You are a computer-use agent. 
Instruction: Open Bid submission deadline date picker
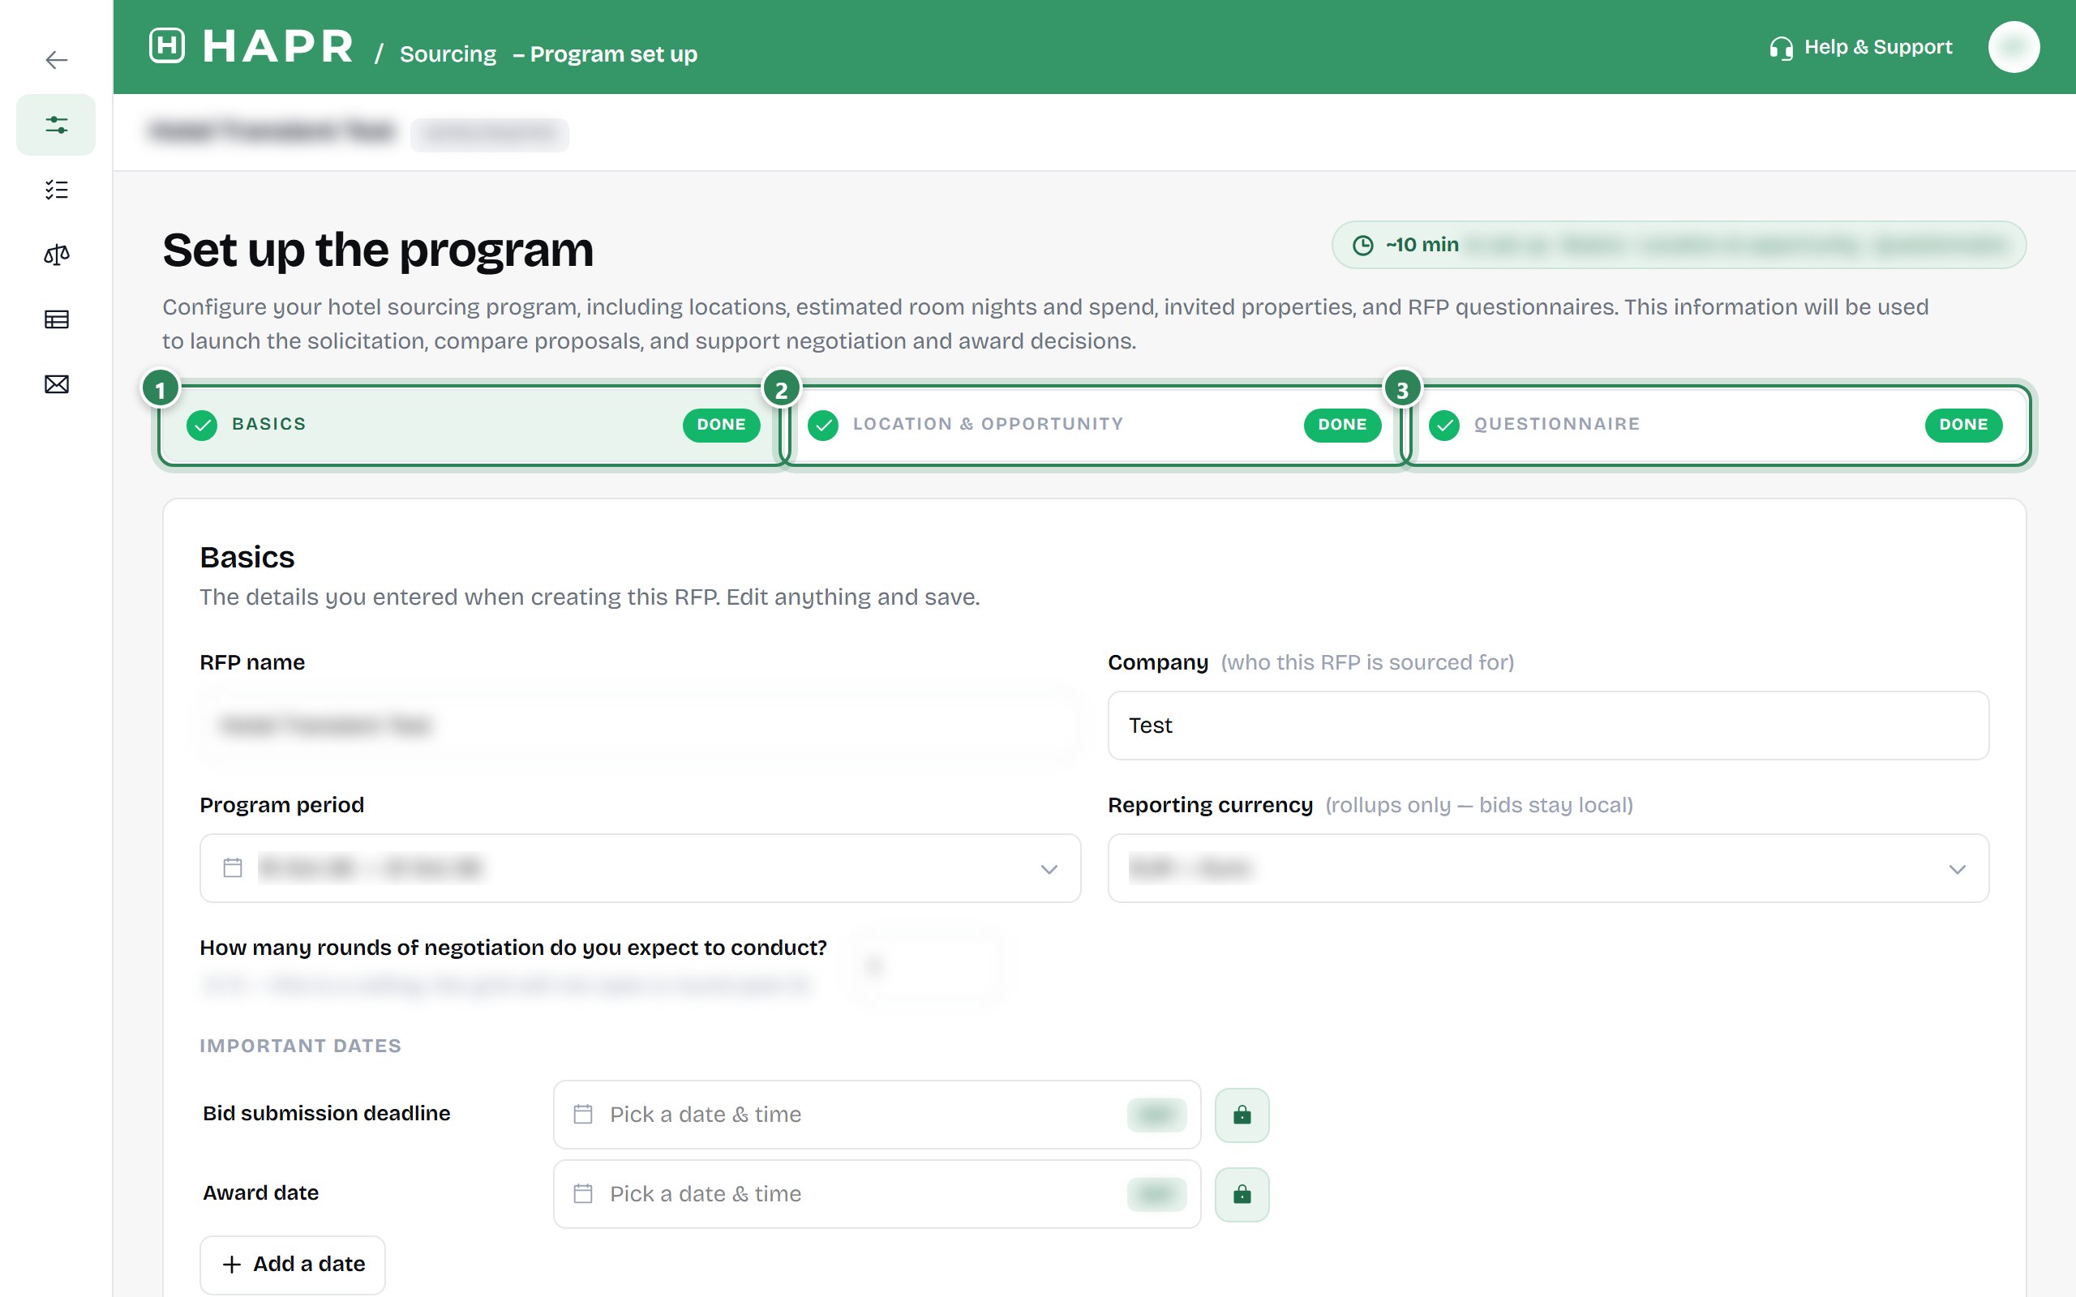coord(877,1115)
